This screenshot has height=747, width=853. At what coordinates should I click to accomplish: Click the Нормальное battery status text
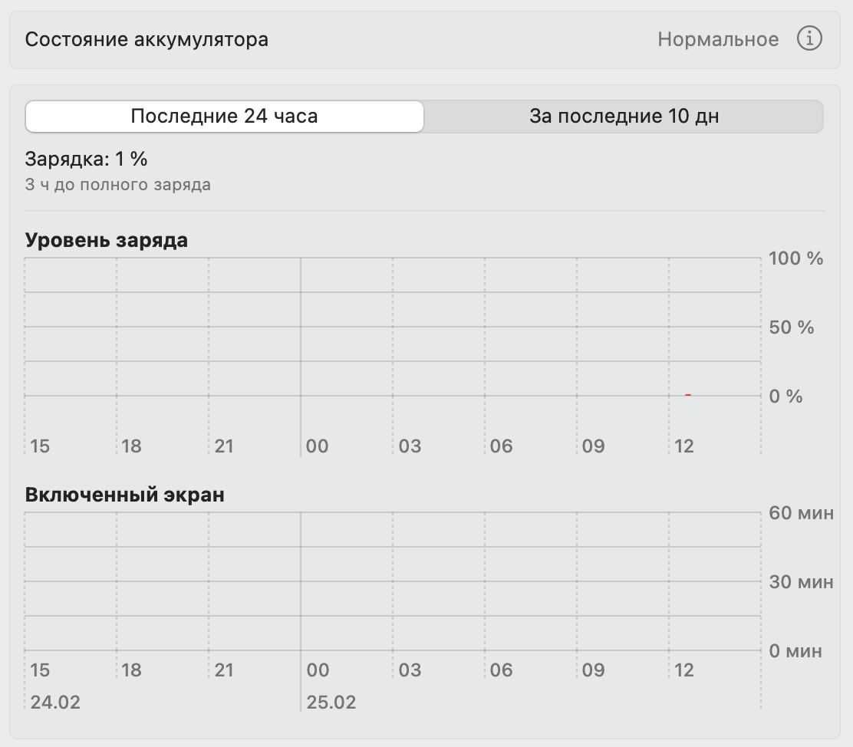pyautogui.click(x=717, y=39)
